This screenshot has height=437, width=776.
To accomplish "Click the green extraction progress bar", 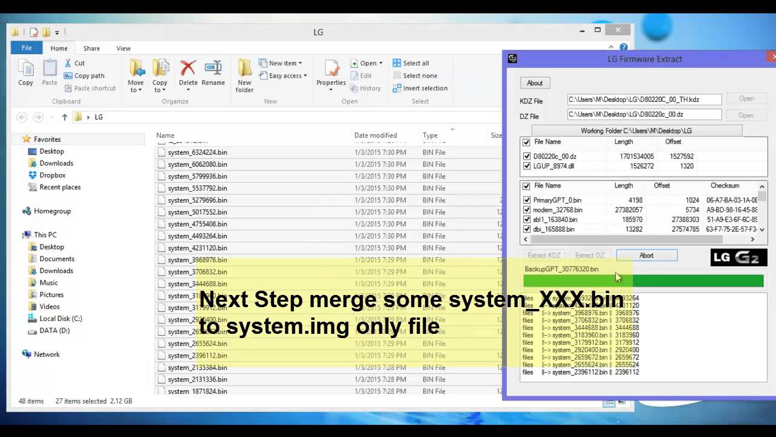I will point(643,280).
